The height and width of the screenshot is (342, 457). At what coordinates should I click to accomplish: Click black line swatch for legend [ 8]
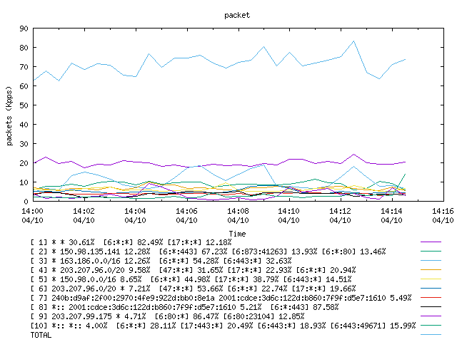pyautogui.click(x=431, y=307)
